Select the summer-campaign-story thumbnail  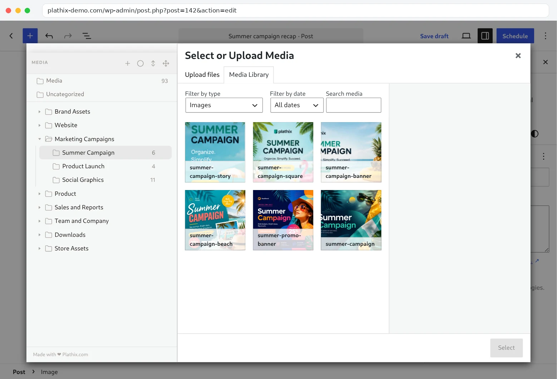tap(215, 152)
